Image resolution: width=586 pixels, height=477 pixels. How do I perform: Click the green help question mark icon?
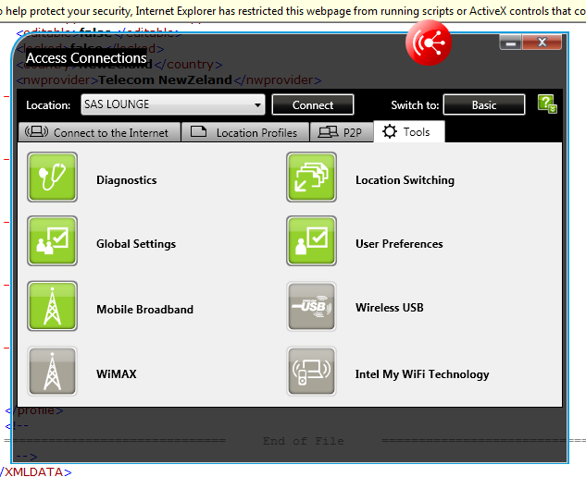(547, 104)
